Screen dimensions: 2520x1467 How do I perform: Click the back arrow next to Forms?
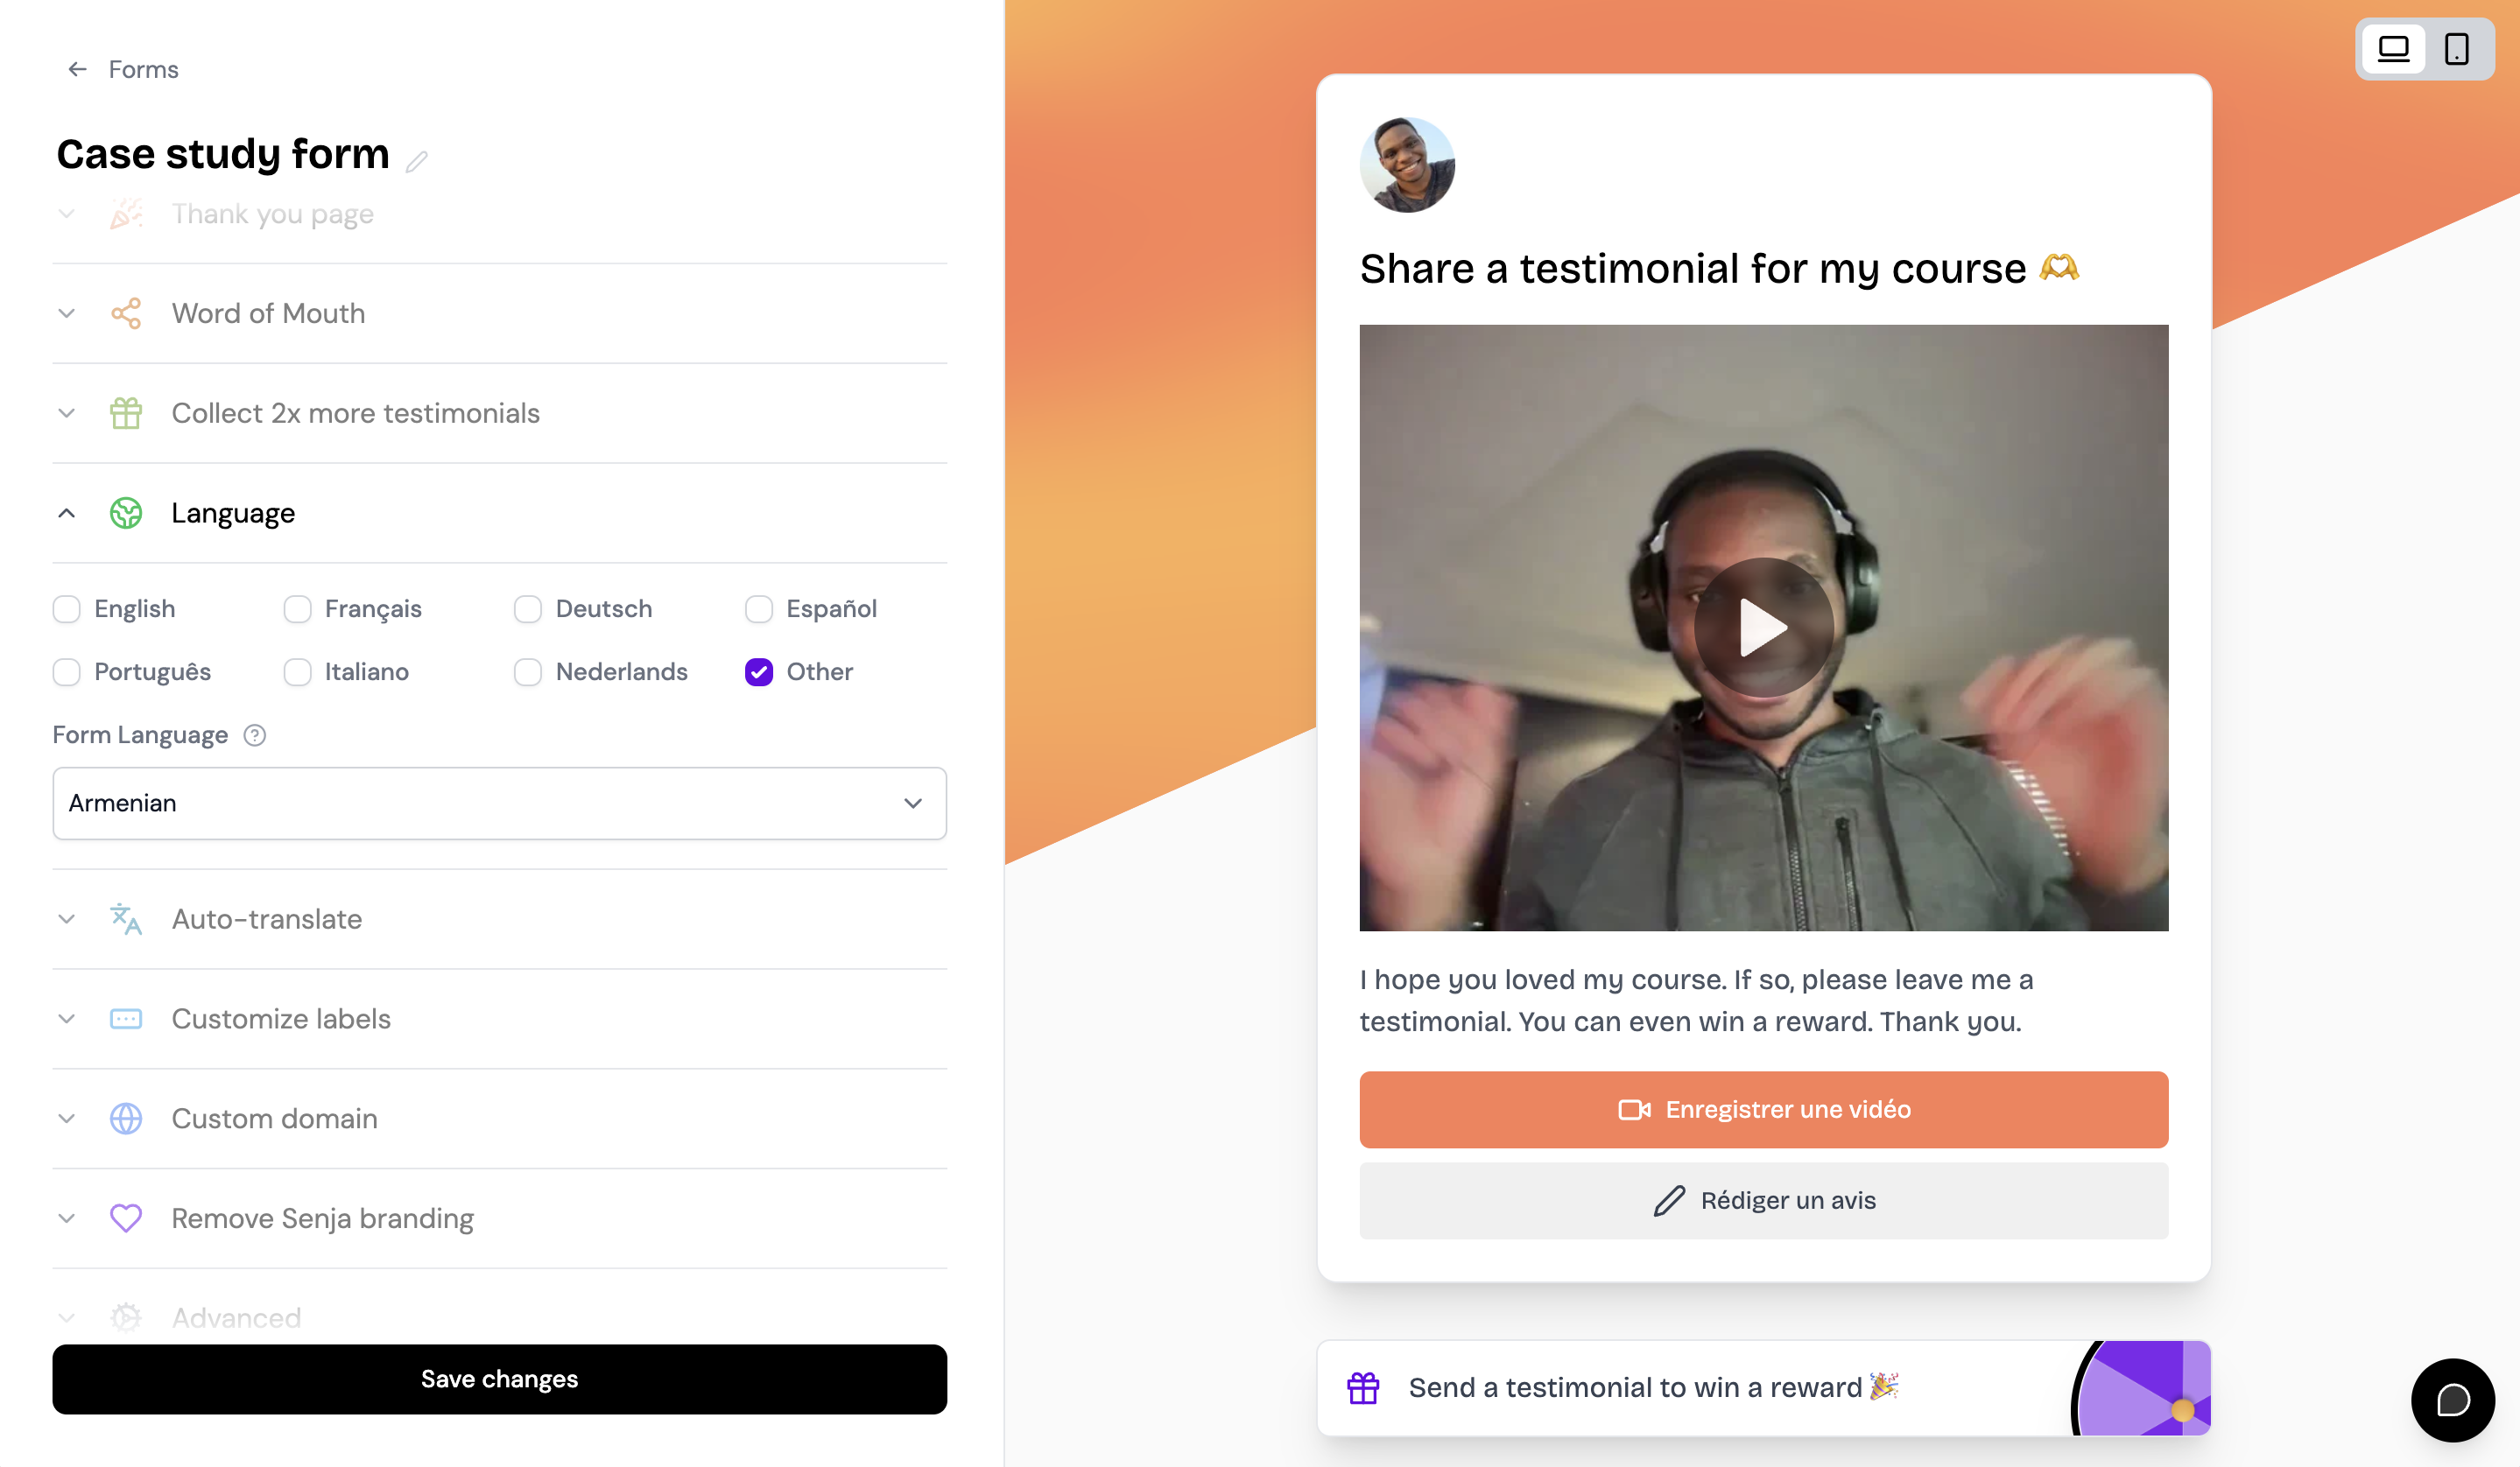[77, 69]
